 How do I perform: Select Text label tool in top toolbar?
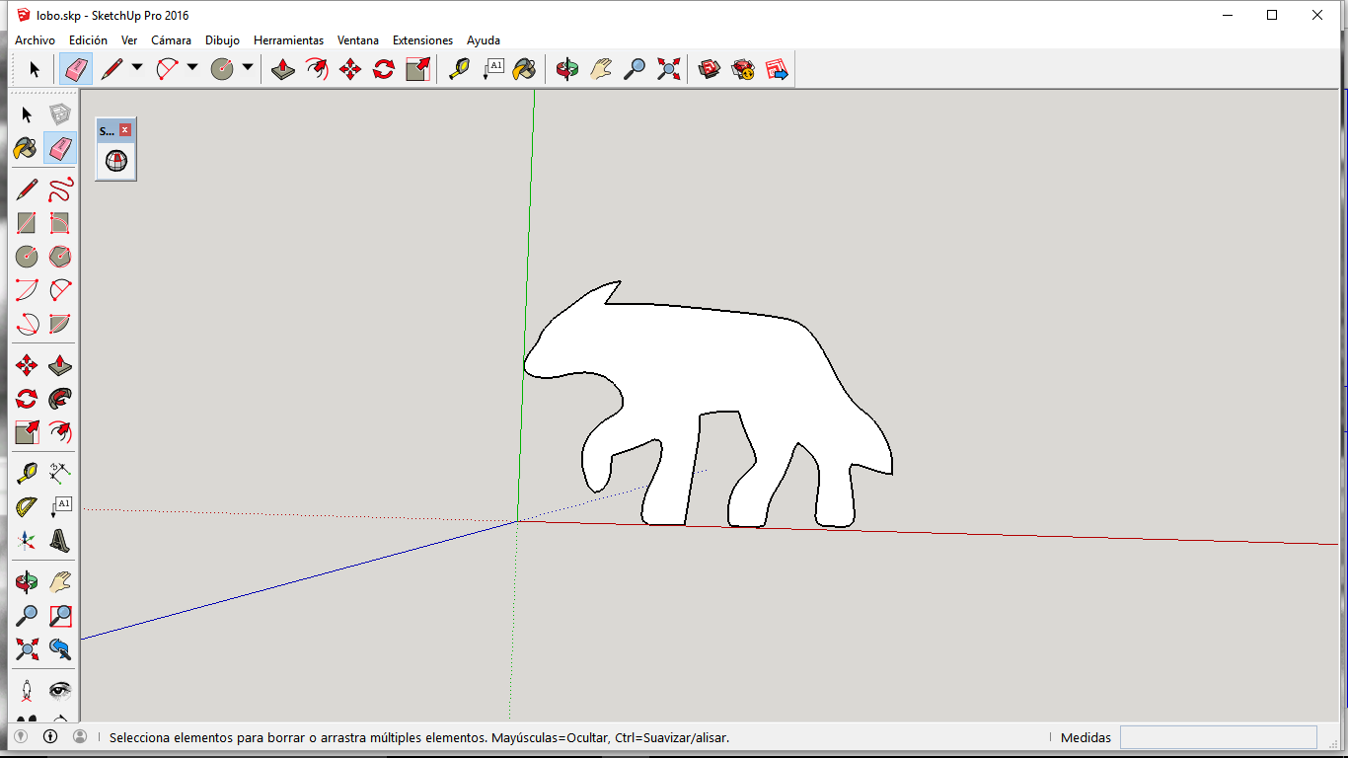click(x=492, y=69)
